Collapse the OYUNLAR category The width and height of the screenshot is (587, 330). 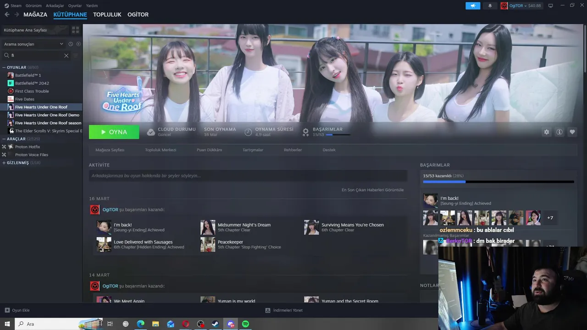pos(4,67)
